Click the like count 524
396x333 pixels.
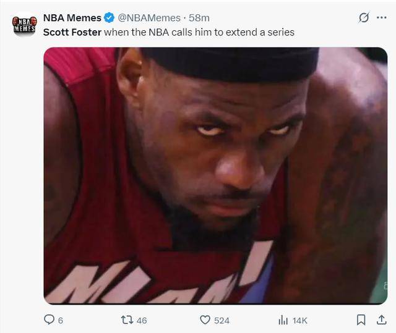coord(222,320)
